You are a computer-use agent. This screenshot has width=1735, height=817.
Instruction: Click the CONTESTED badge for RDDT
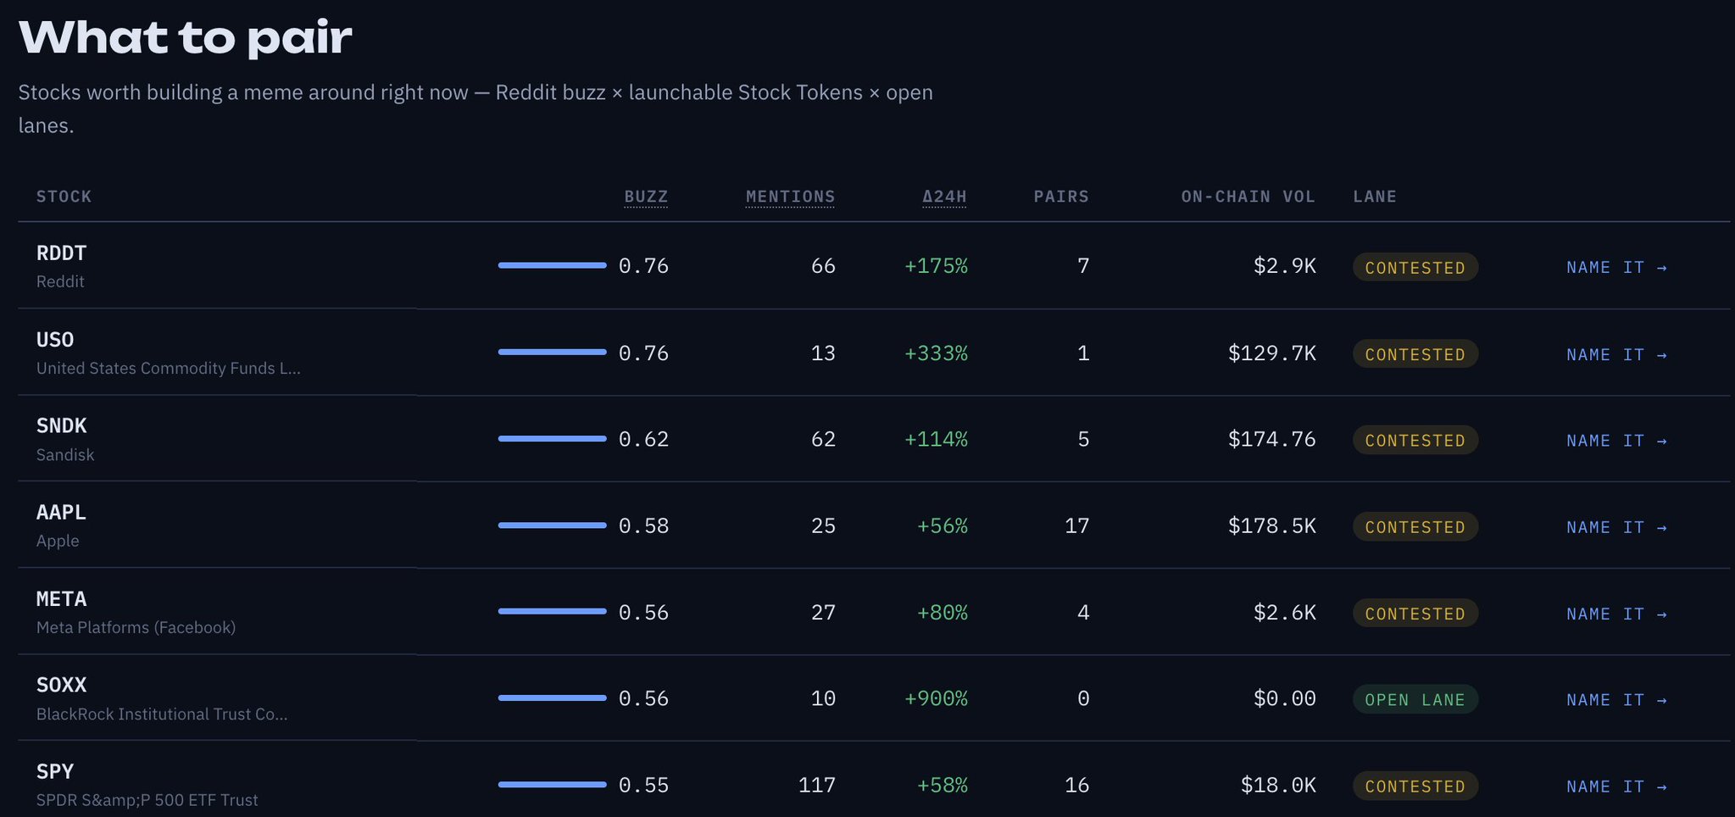tap(1415, 267)
